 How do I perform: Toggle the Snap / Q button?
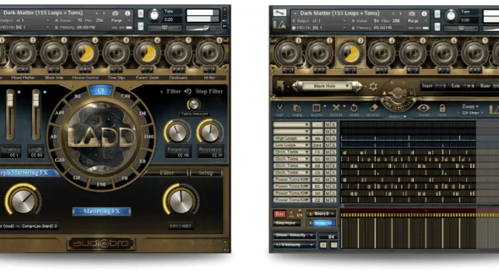tap(321, 222)
